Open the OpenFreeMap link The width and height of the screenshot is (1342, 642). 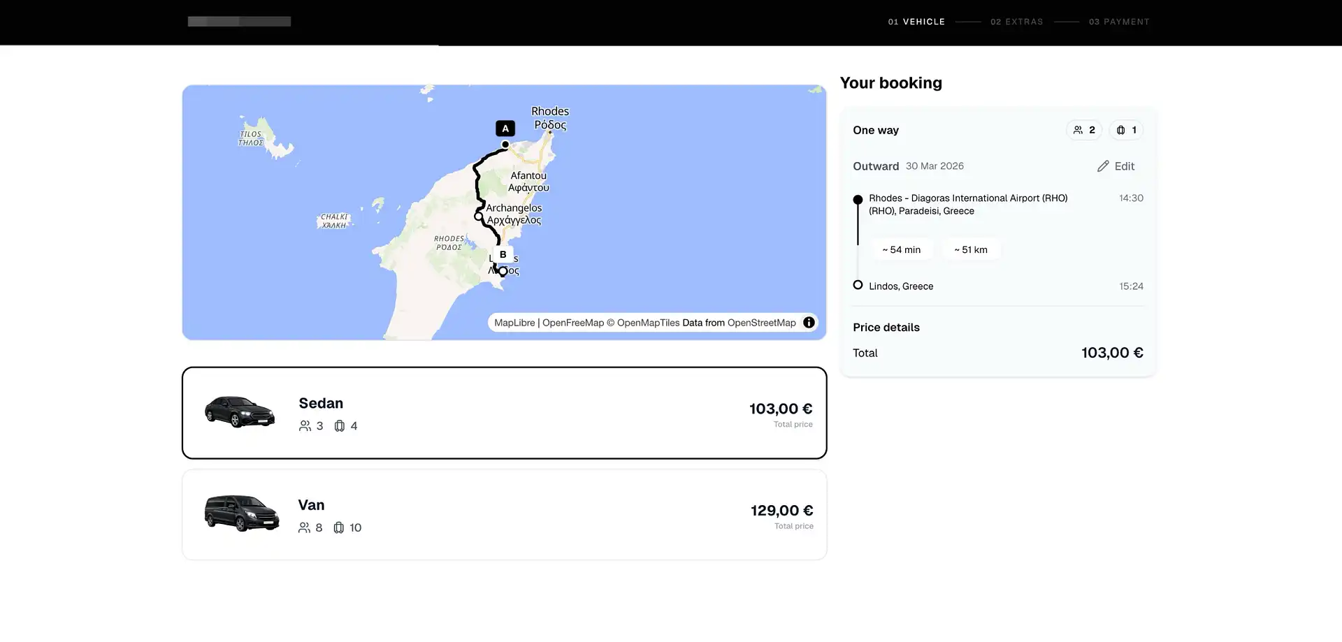pyautogui.click(x=572, y=322)
